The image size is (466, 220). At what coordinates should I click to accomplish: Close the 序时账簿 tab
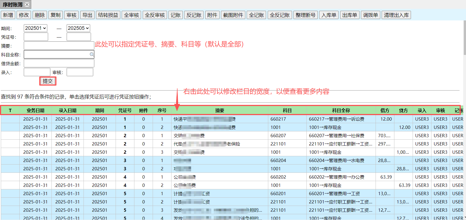click(27, 5)
